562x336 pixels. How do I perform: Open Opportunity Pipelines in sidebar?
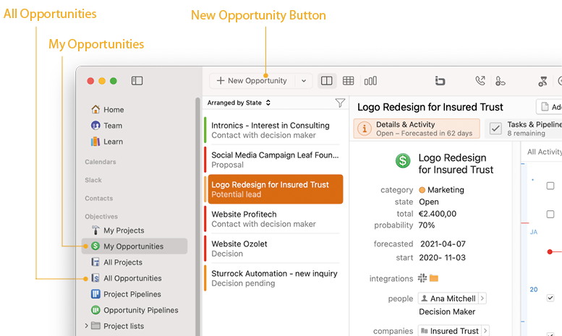click(135, 310)
